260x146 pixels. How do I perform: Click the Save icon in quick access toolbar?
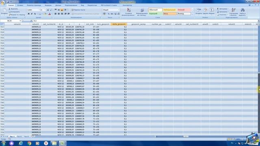[8, 2]
